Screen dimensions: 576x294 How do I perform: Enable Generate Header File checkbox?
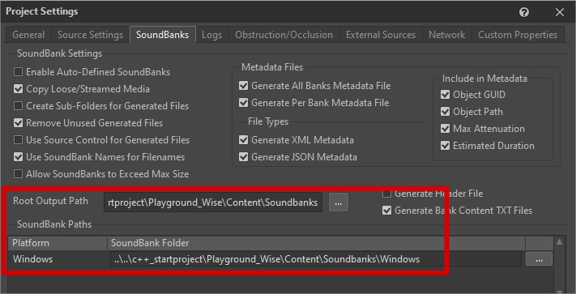[x=386, y=194]
